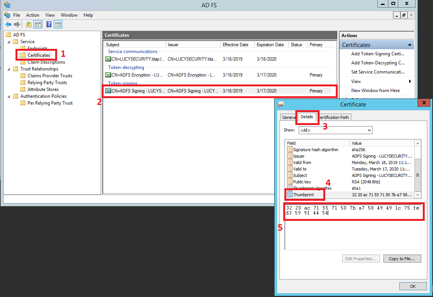Click Show/Hide Action Pane toolbar icon

pyautogui.click(x=58, y=25)
